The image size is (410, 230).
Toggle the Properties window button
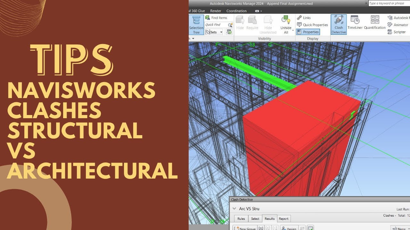pyautogui.click(x=308, y=32)
